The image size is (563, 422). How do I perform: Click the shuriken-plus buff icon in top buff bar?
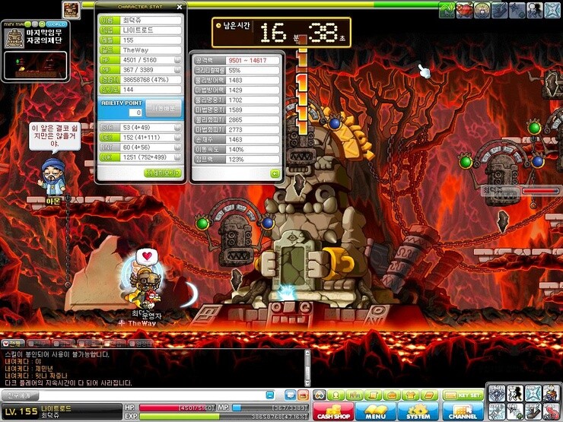coord(517,10)
